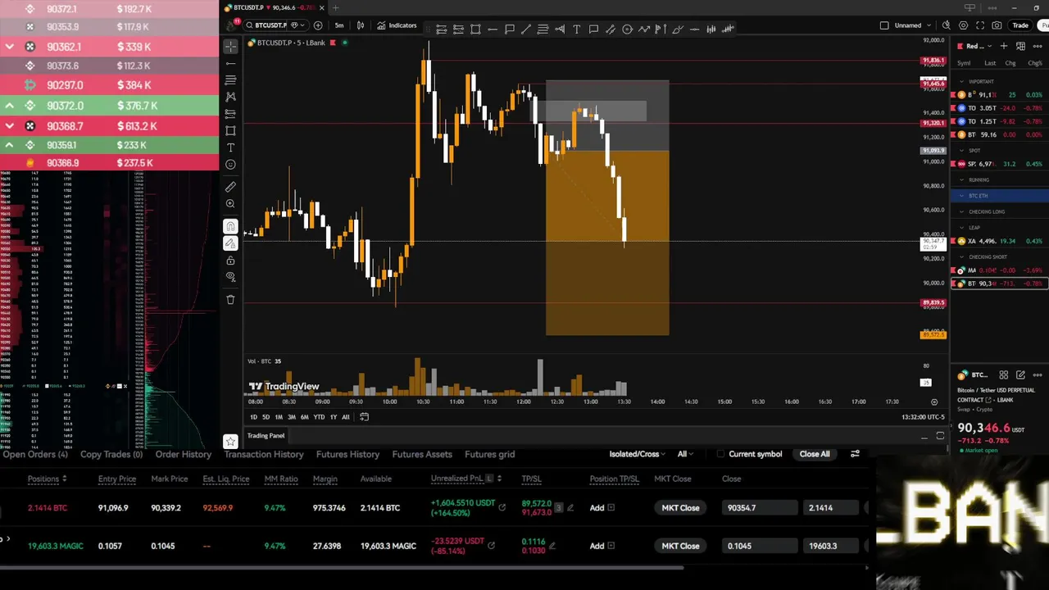Open quick search icon in top bar
1049x590 pixels.
pyautogui.click(x=947, y=25)
